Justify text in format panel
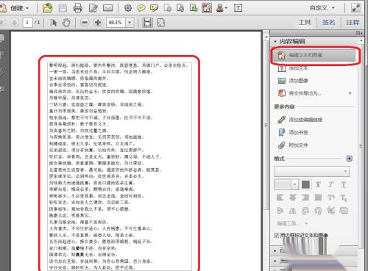 pos(318,198)
